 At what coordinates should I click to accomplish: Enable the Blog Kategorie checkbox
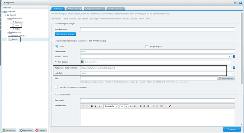[x=147, y=47]
